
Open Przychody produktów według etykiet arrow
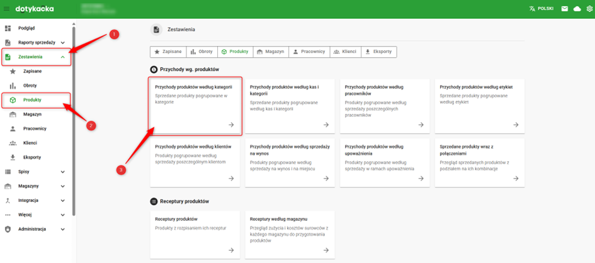[516, 125]
